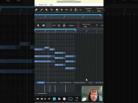This screenshot has height=103, width=138.
Task: Open the Studio One menu
Action: [43, 5]
